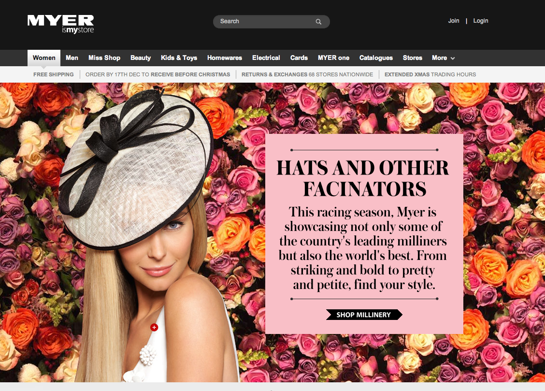Click the MYER is my store logo
This screenshot has width=545, height=391.
pyautogui.click(x=61, y=24)
